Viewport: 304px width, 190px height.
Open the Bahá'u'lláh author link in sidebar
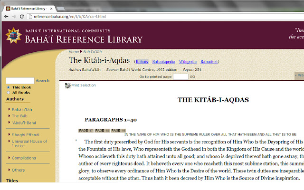pyautogui.click(x=22, y=110)
